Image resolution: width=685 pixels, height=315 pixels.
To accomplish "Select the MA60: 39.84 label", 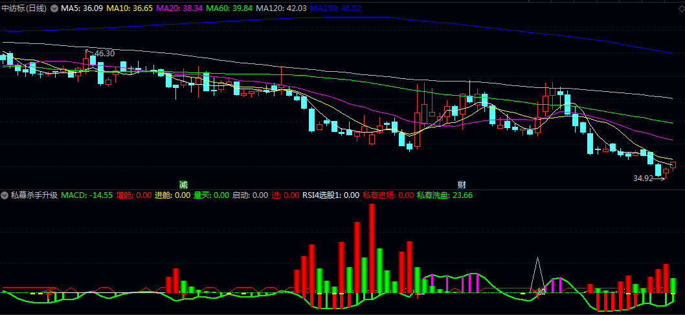I will tap(229, 8).
